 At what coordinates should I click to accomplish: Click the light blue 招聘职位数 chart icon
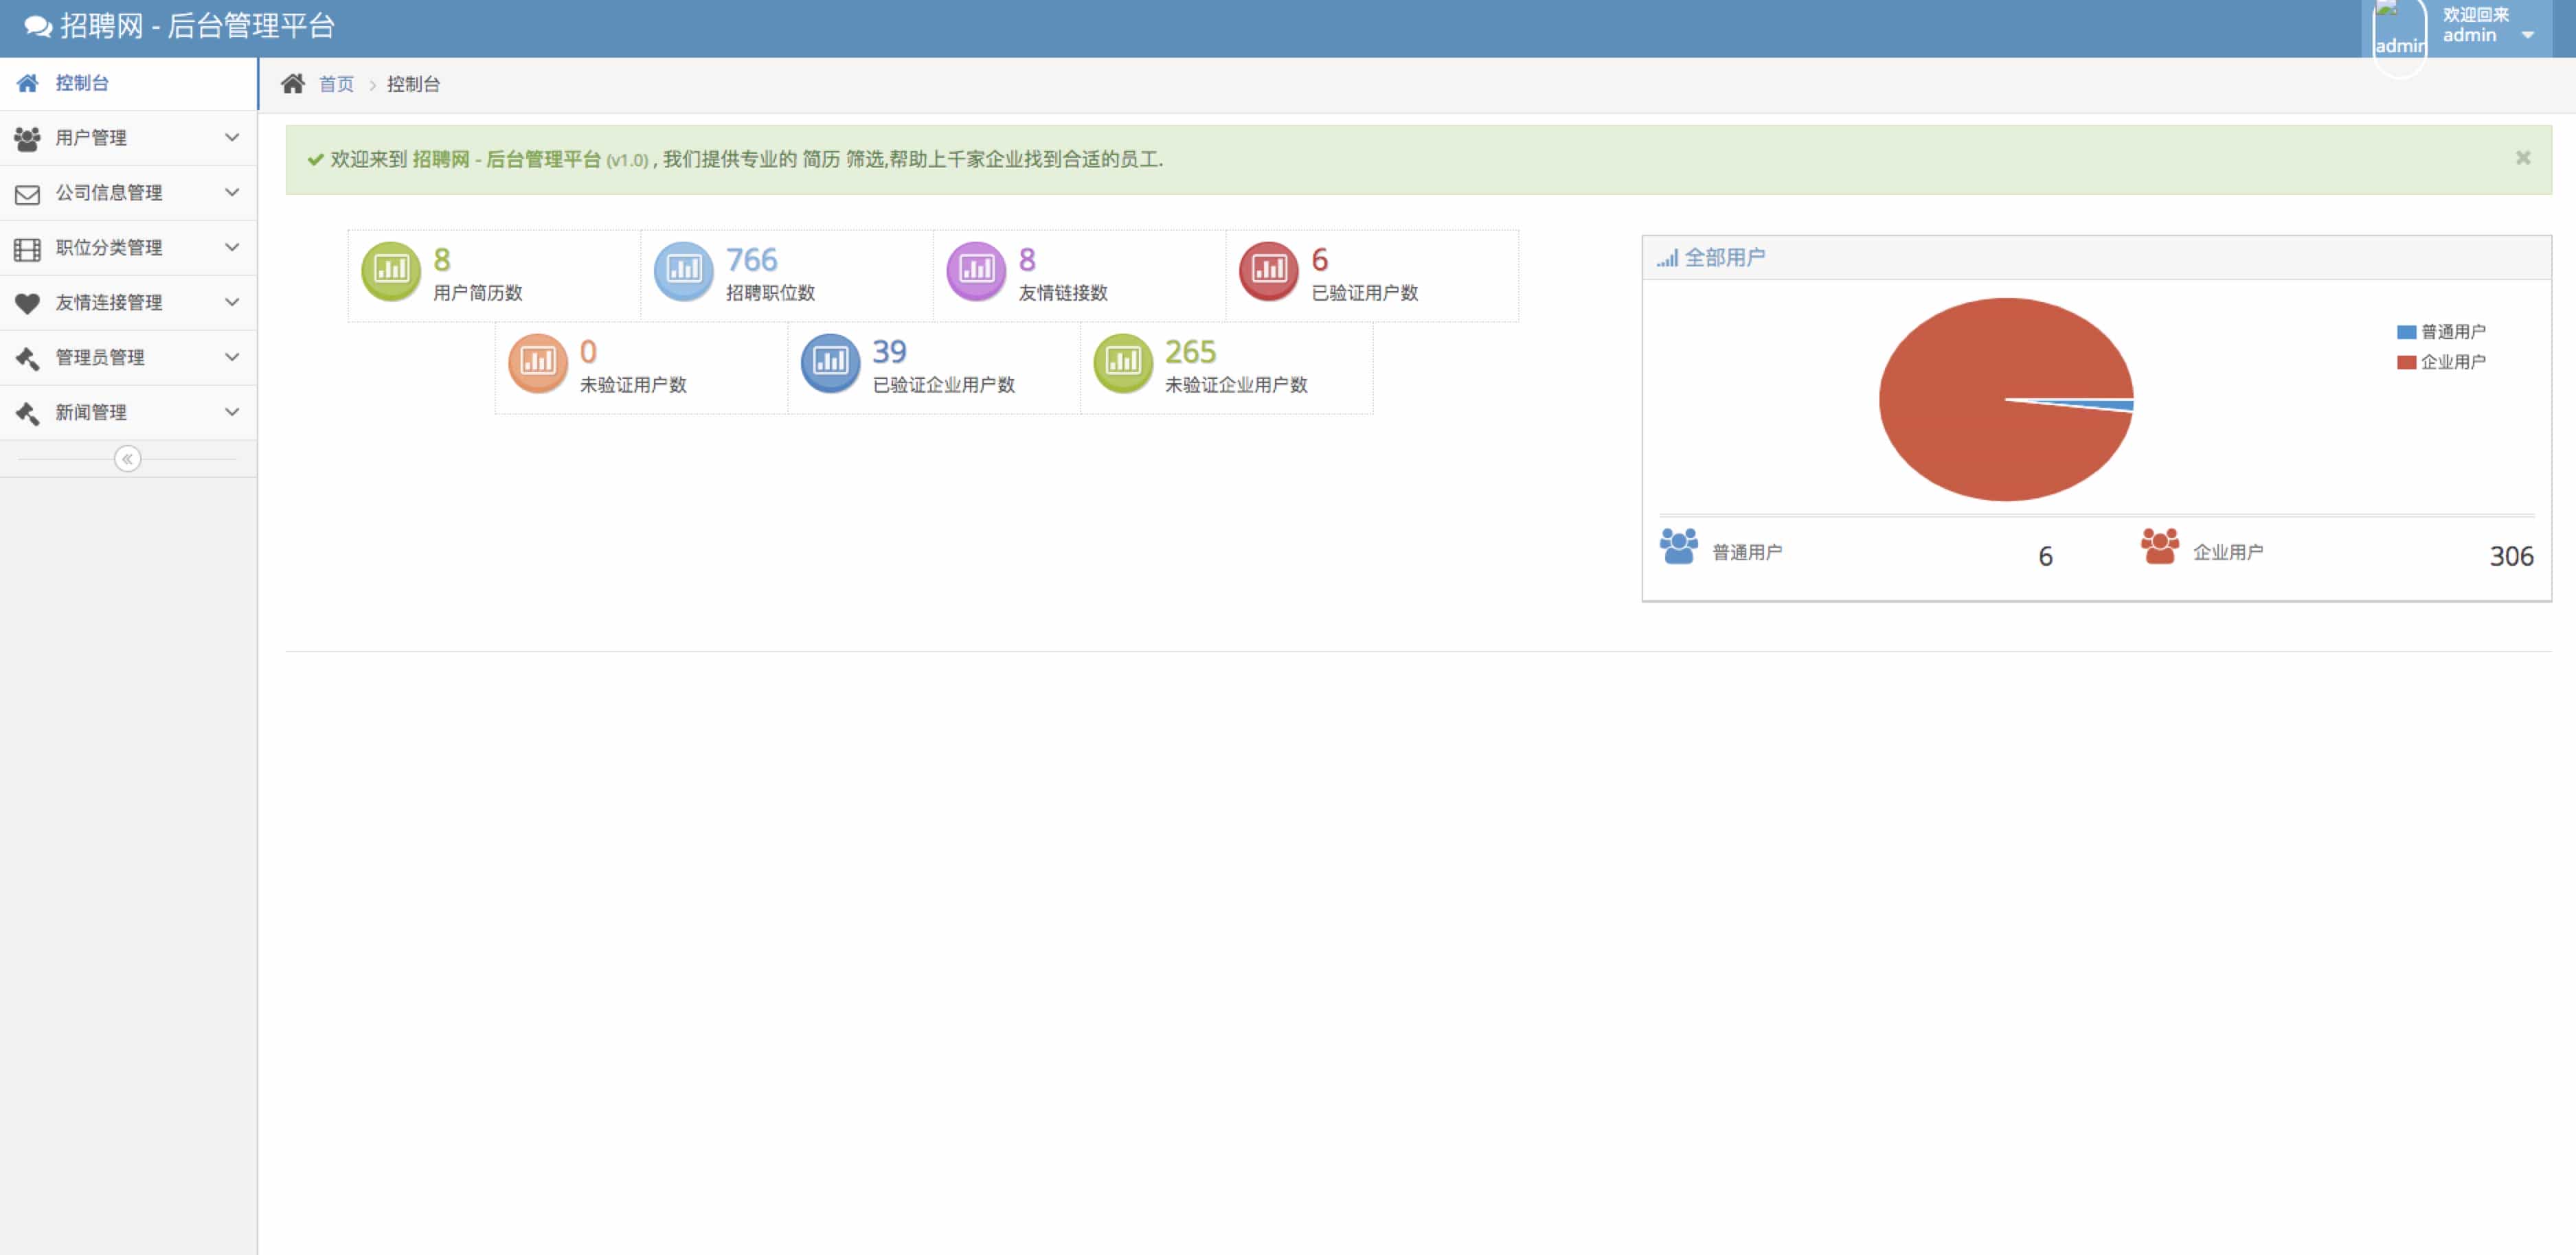[x=684, y=270]
